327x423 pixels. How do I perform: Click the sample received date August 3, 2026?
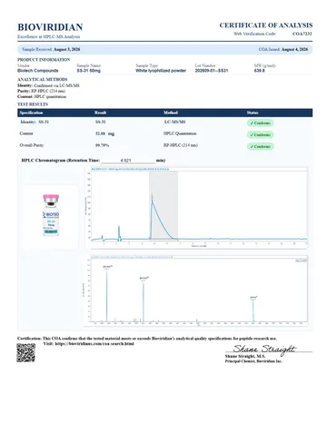[x=66, y=49]
